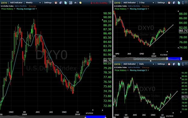This screenshot has height=118, width=188.
Task: Open the alarm clock icon in Daily chart
Action: (x=169, y=64)
